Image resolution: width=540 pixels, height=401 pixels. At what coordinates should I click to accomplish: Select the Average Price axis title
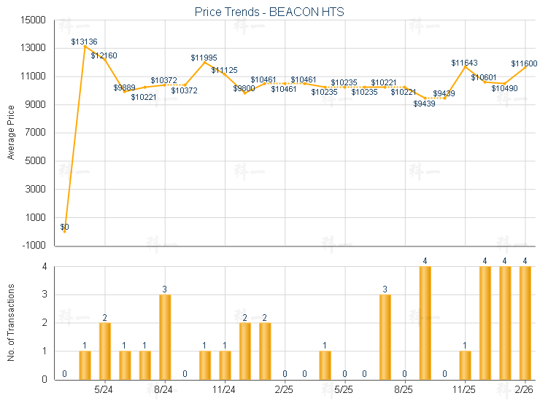[x=10, y=133]
